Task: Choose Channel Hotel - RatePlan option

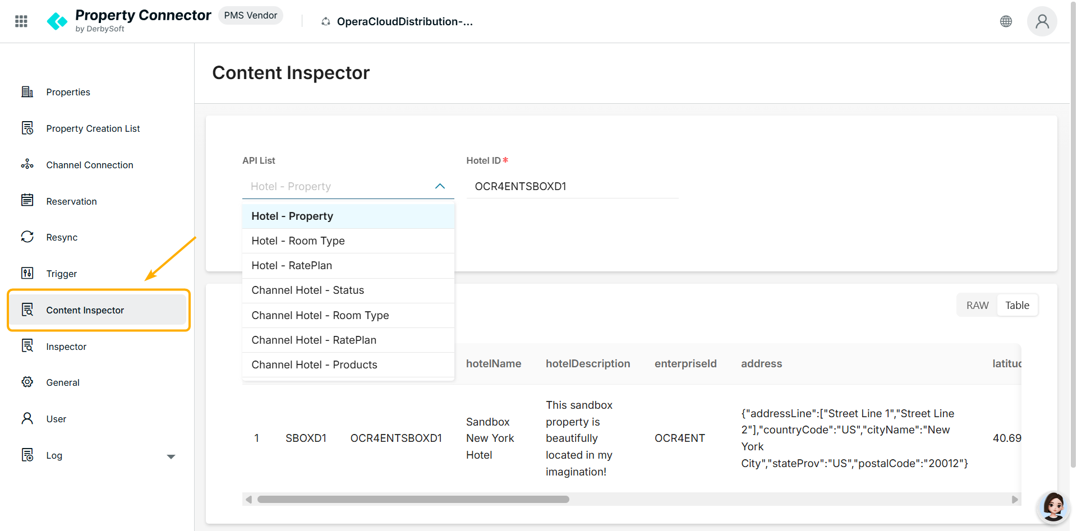Action: point(348,340)
